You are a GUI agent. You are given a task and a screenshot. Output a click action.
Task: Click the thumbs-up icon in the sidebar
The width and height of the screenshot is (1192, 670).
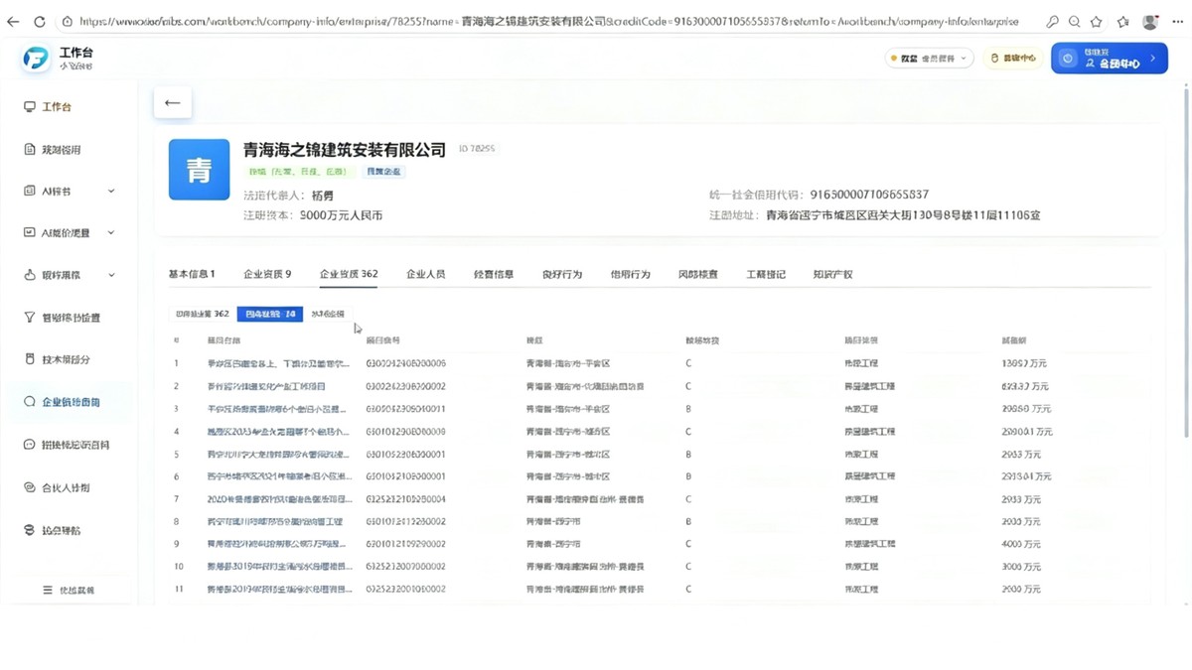tap(30, 275)
